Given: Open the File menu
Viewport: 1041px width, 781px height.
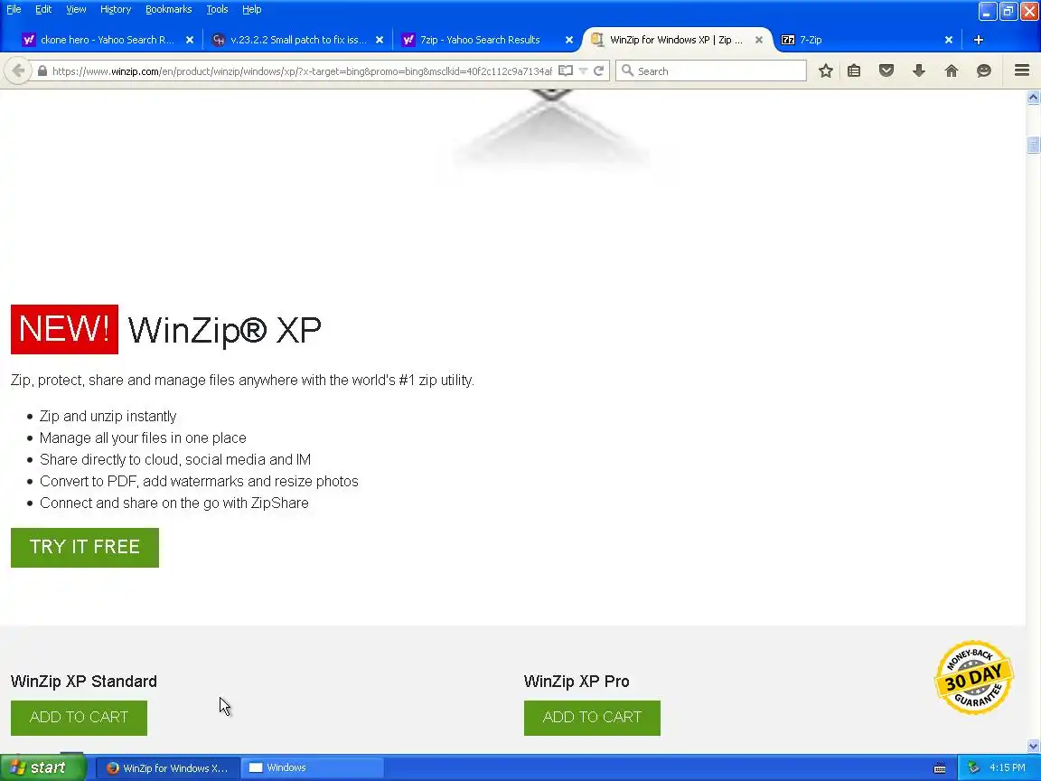Looking at the screenshot, I should [x=14, y=9].
